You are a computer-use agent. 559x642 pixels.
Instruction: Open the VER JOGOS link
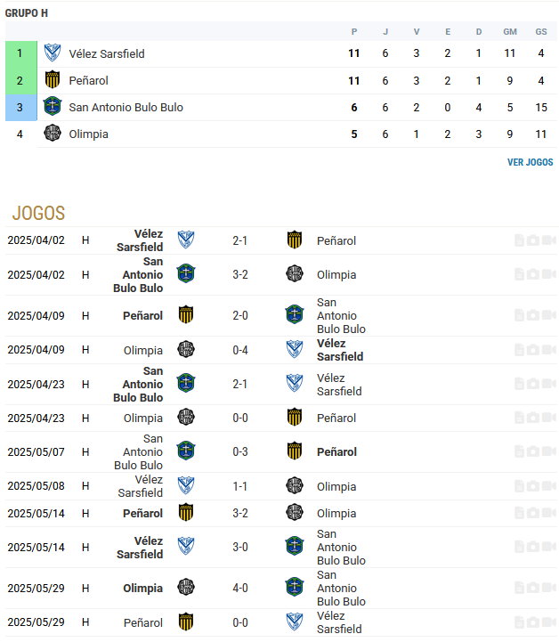[530, 162]
